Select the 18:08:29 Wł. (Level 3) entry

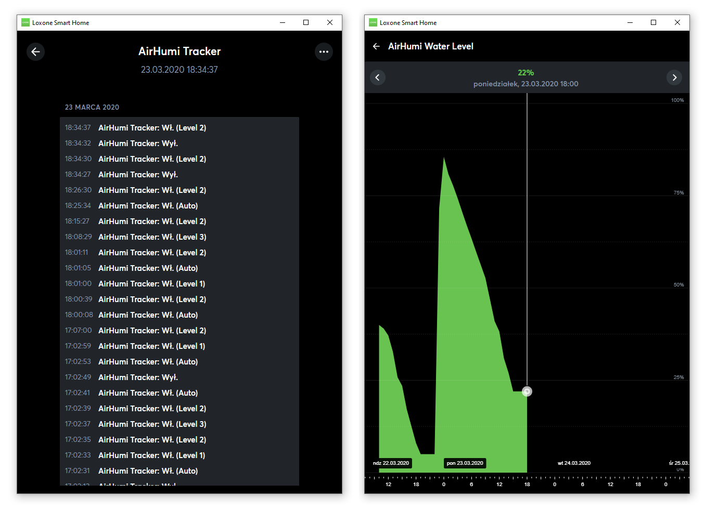point(180,237)
